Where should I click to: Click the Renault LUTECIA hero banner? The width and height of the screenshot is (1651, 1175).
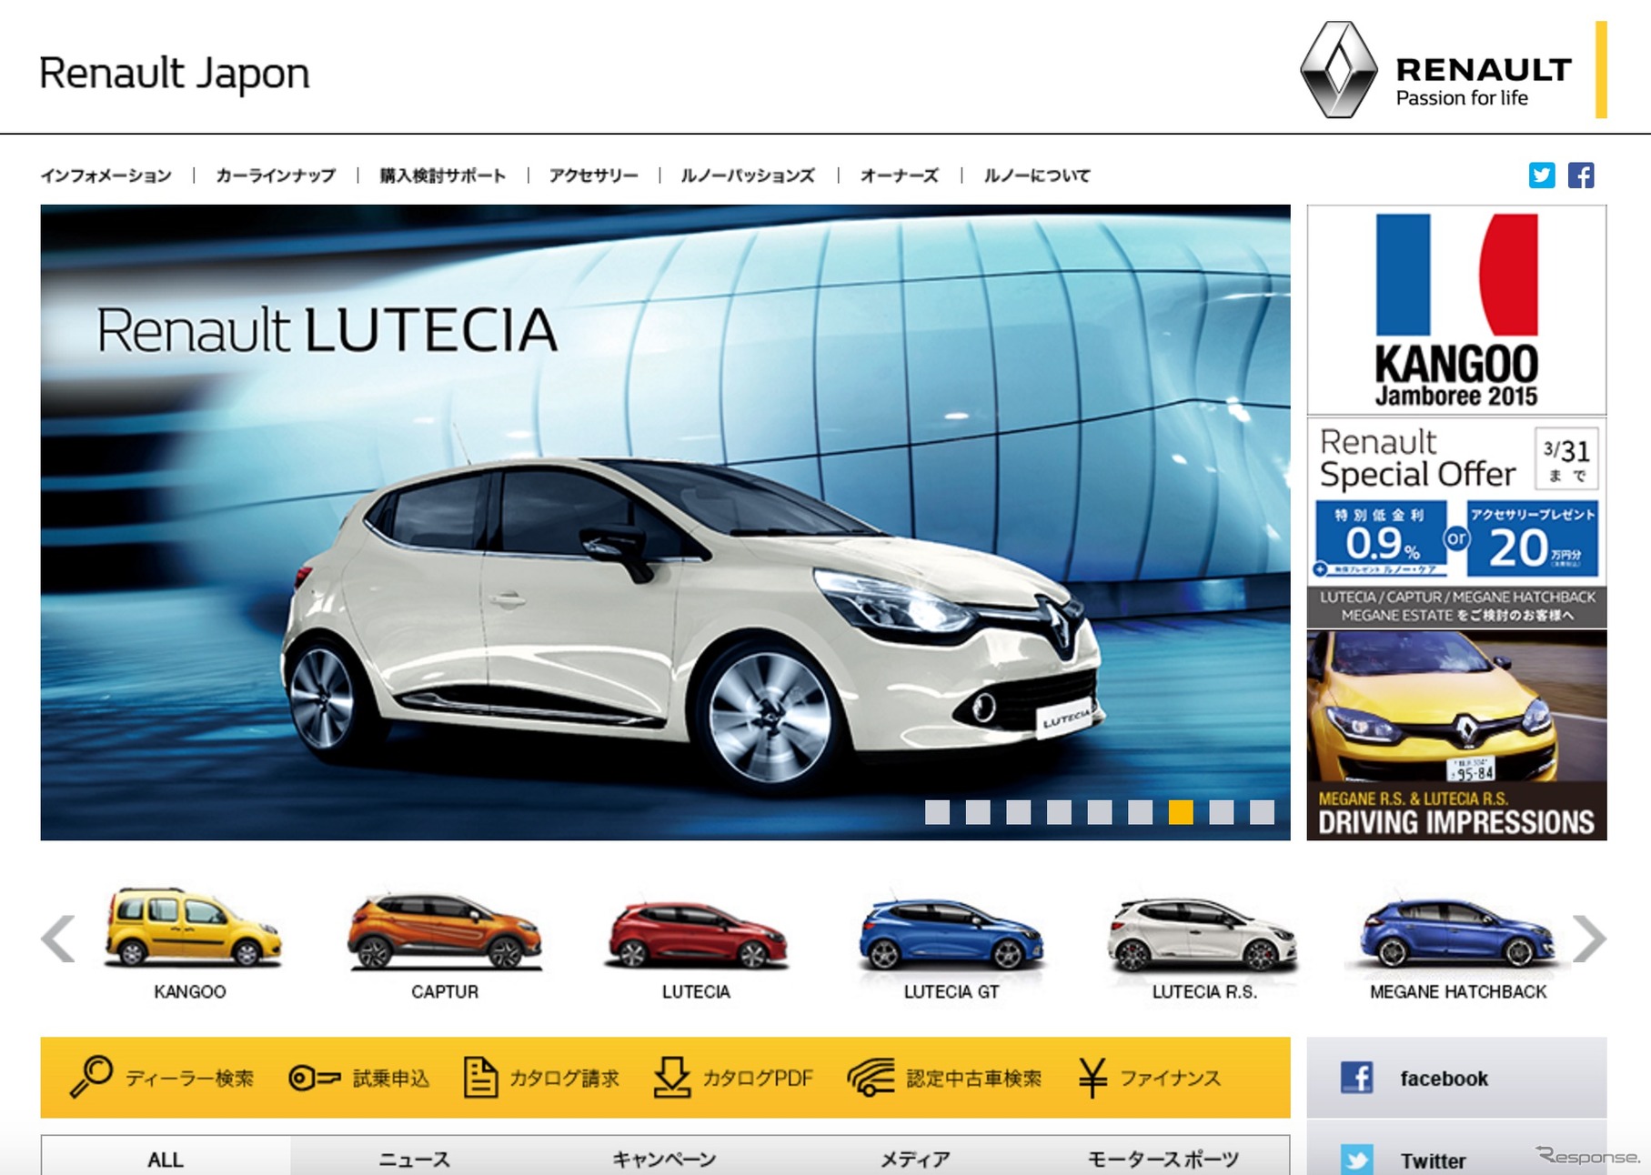point(665,522)
